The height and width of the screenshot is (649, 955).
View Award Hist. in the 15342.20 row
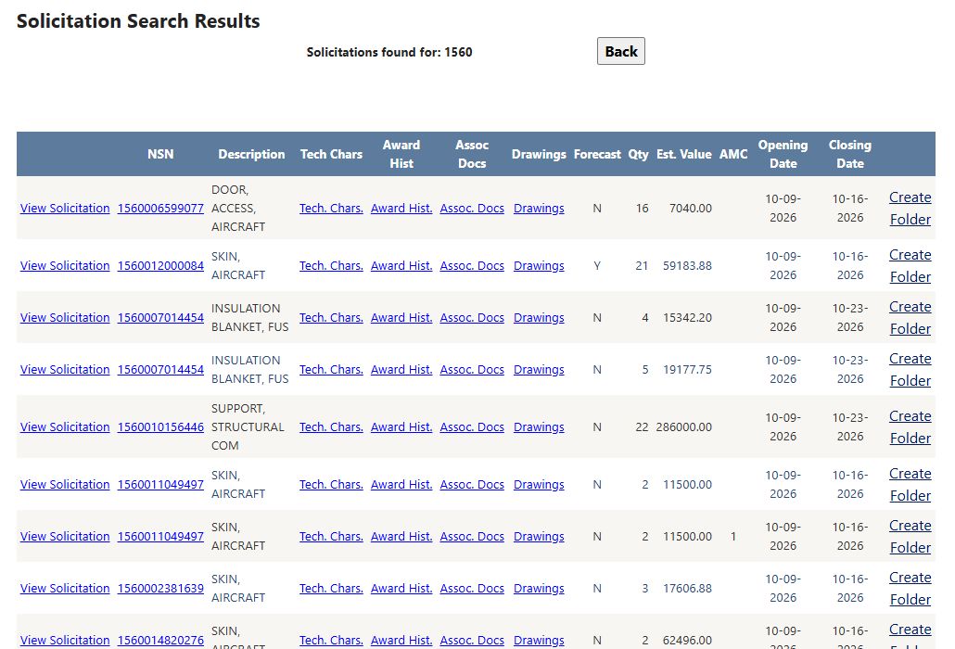point(401,318)
